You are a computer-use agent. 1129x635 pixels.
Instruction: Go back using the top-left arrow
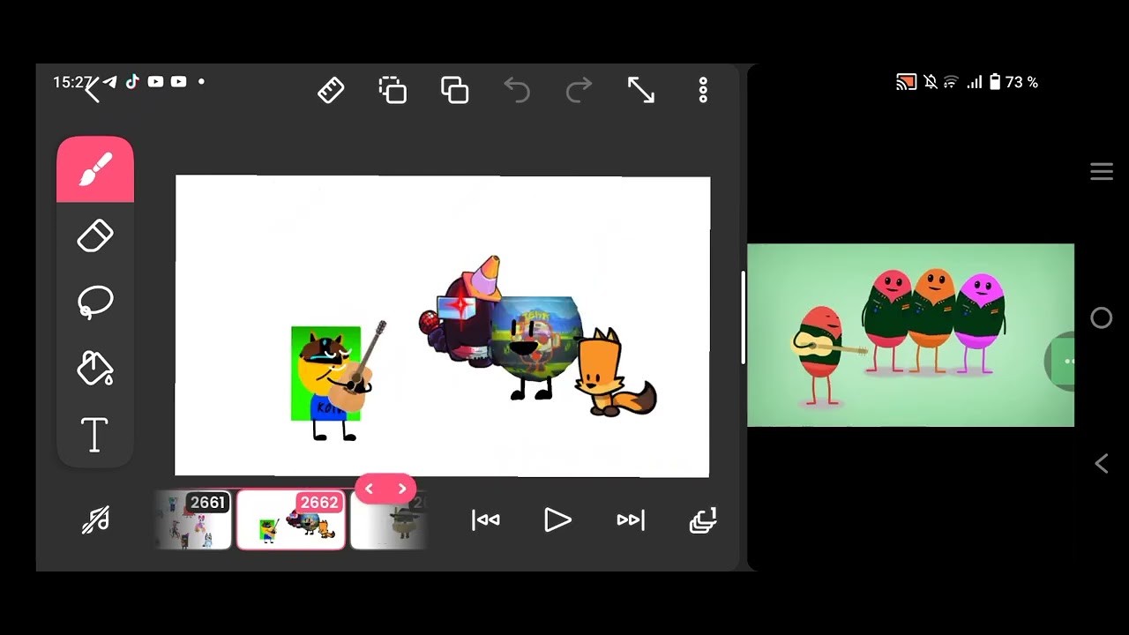coord(93,88)
